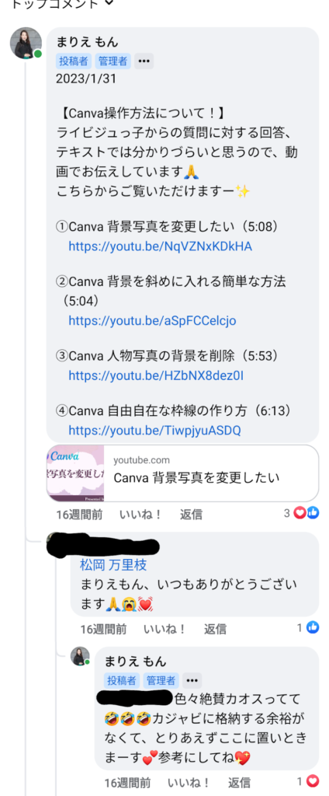View the thumbs-up reaction on 松岡's reply

click(x=310, y=627)
